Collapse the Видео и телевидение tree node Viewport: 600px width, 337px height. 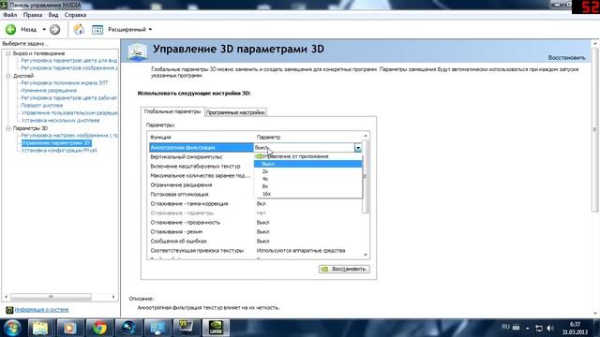8,53
